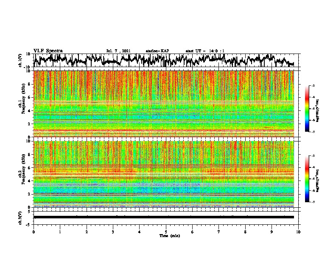
Task: Click the ch.2 color scale bar
Action: coord(307,179)
